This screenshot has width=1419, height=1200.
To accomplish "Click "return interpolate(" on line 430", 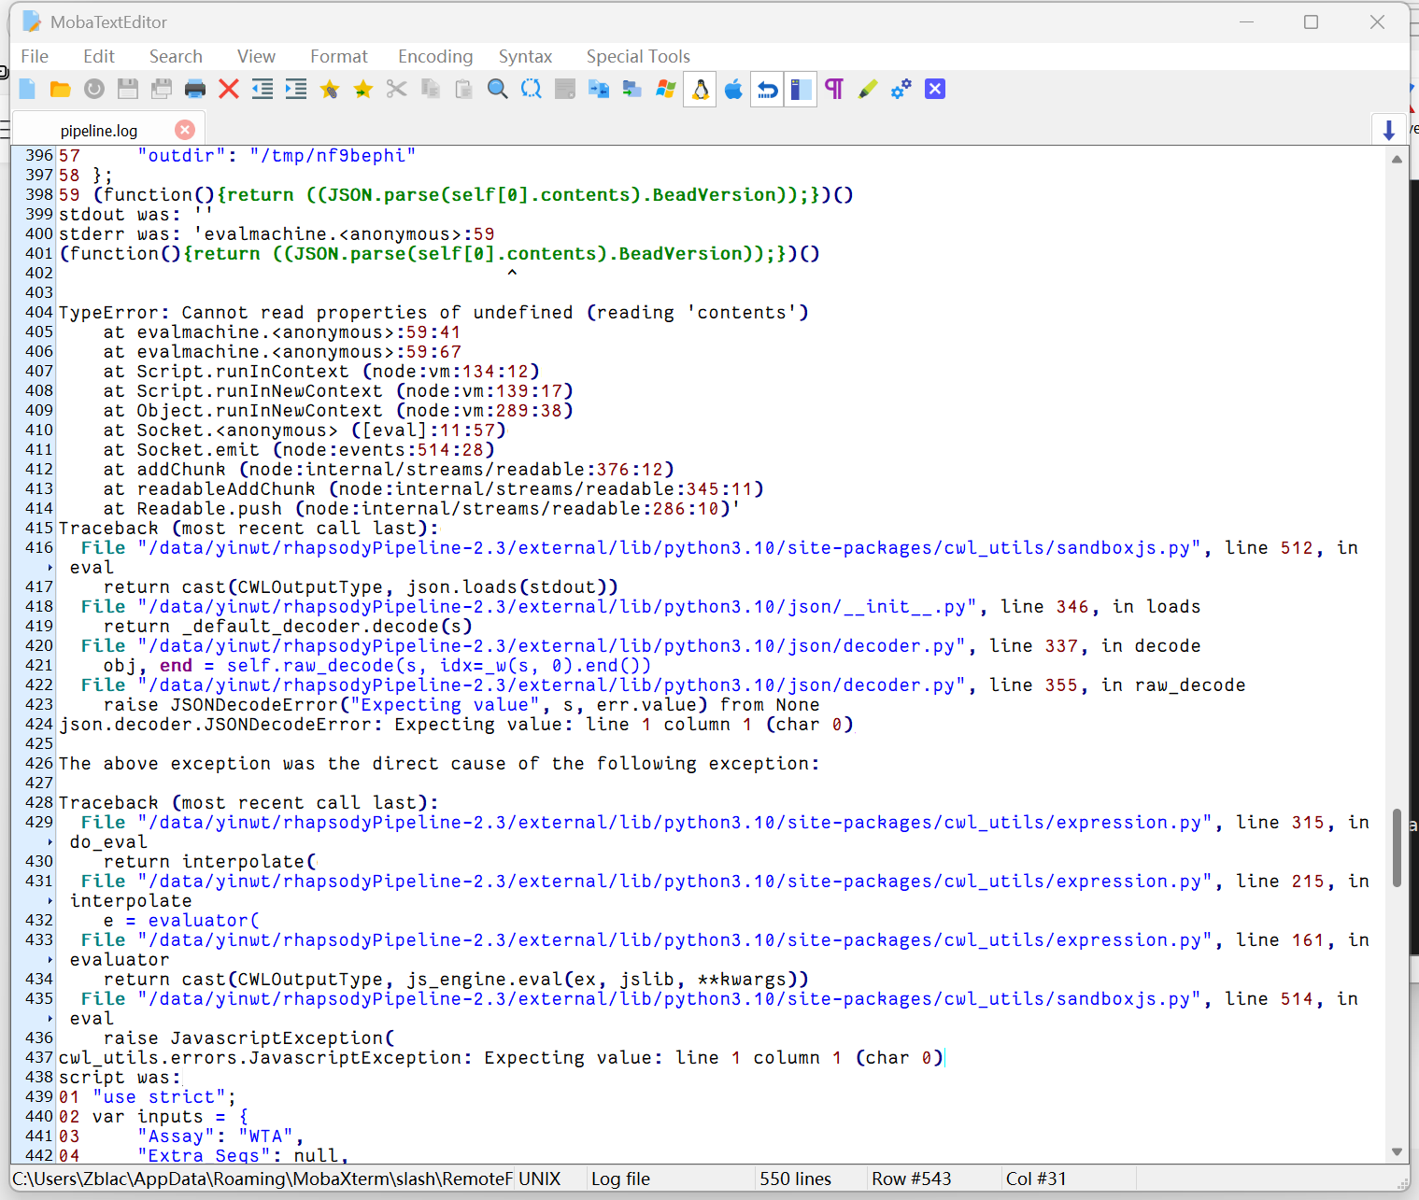I will (x=209, y=861).
